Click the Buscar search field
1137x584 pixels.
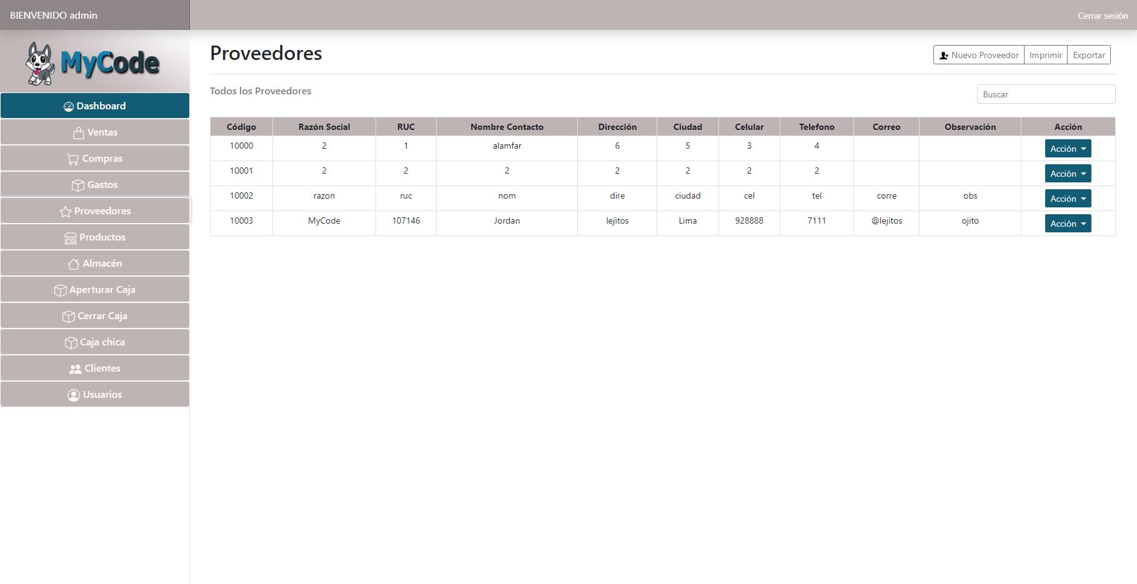(x=1046, y=94)
